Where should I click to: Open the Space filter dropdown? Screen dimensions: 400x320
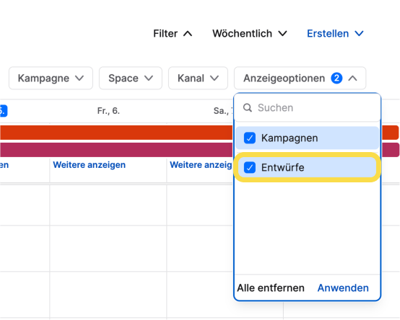tap(131, 78)
